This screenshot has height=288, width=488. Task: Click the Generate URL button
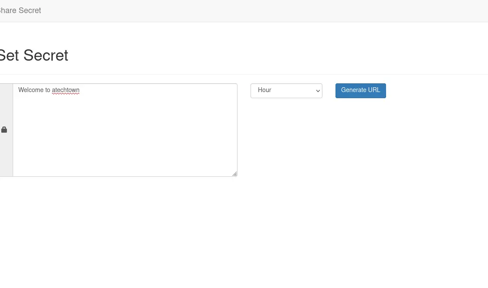[x=360, y=91]
